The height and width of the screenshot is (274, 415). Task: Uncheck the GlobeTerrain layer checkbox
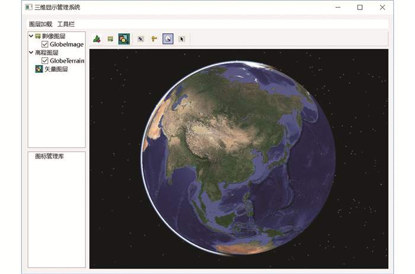click(x=45, y=61)
